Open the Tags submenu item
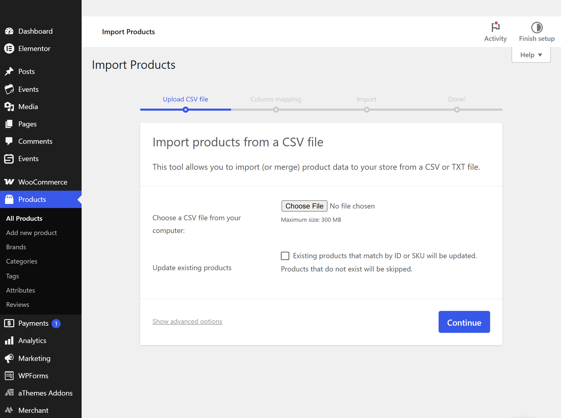The width and height of the screenshot is (561, 418). point(13,276)
